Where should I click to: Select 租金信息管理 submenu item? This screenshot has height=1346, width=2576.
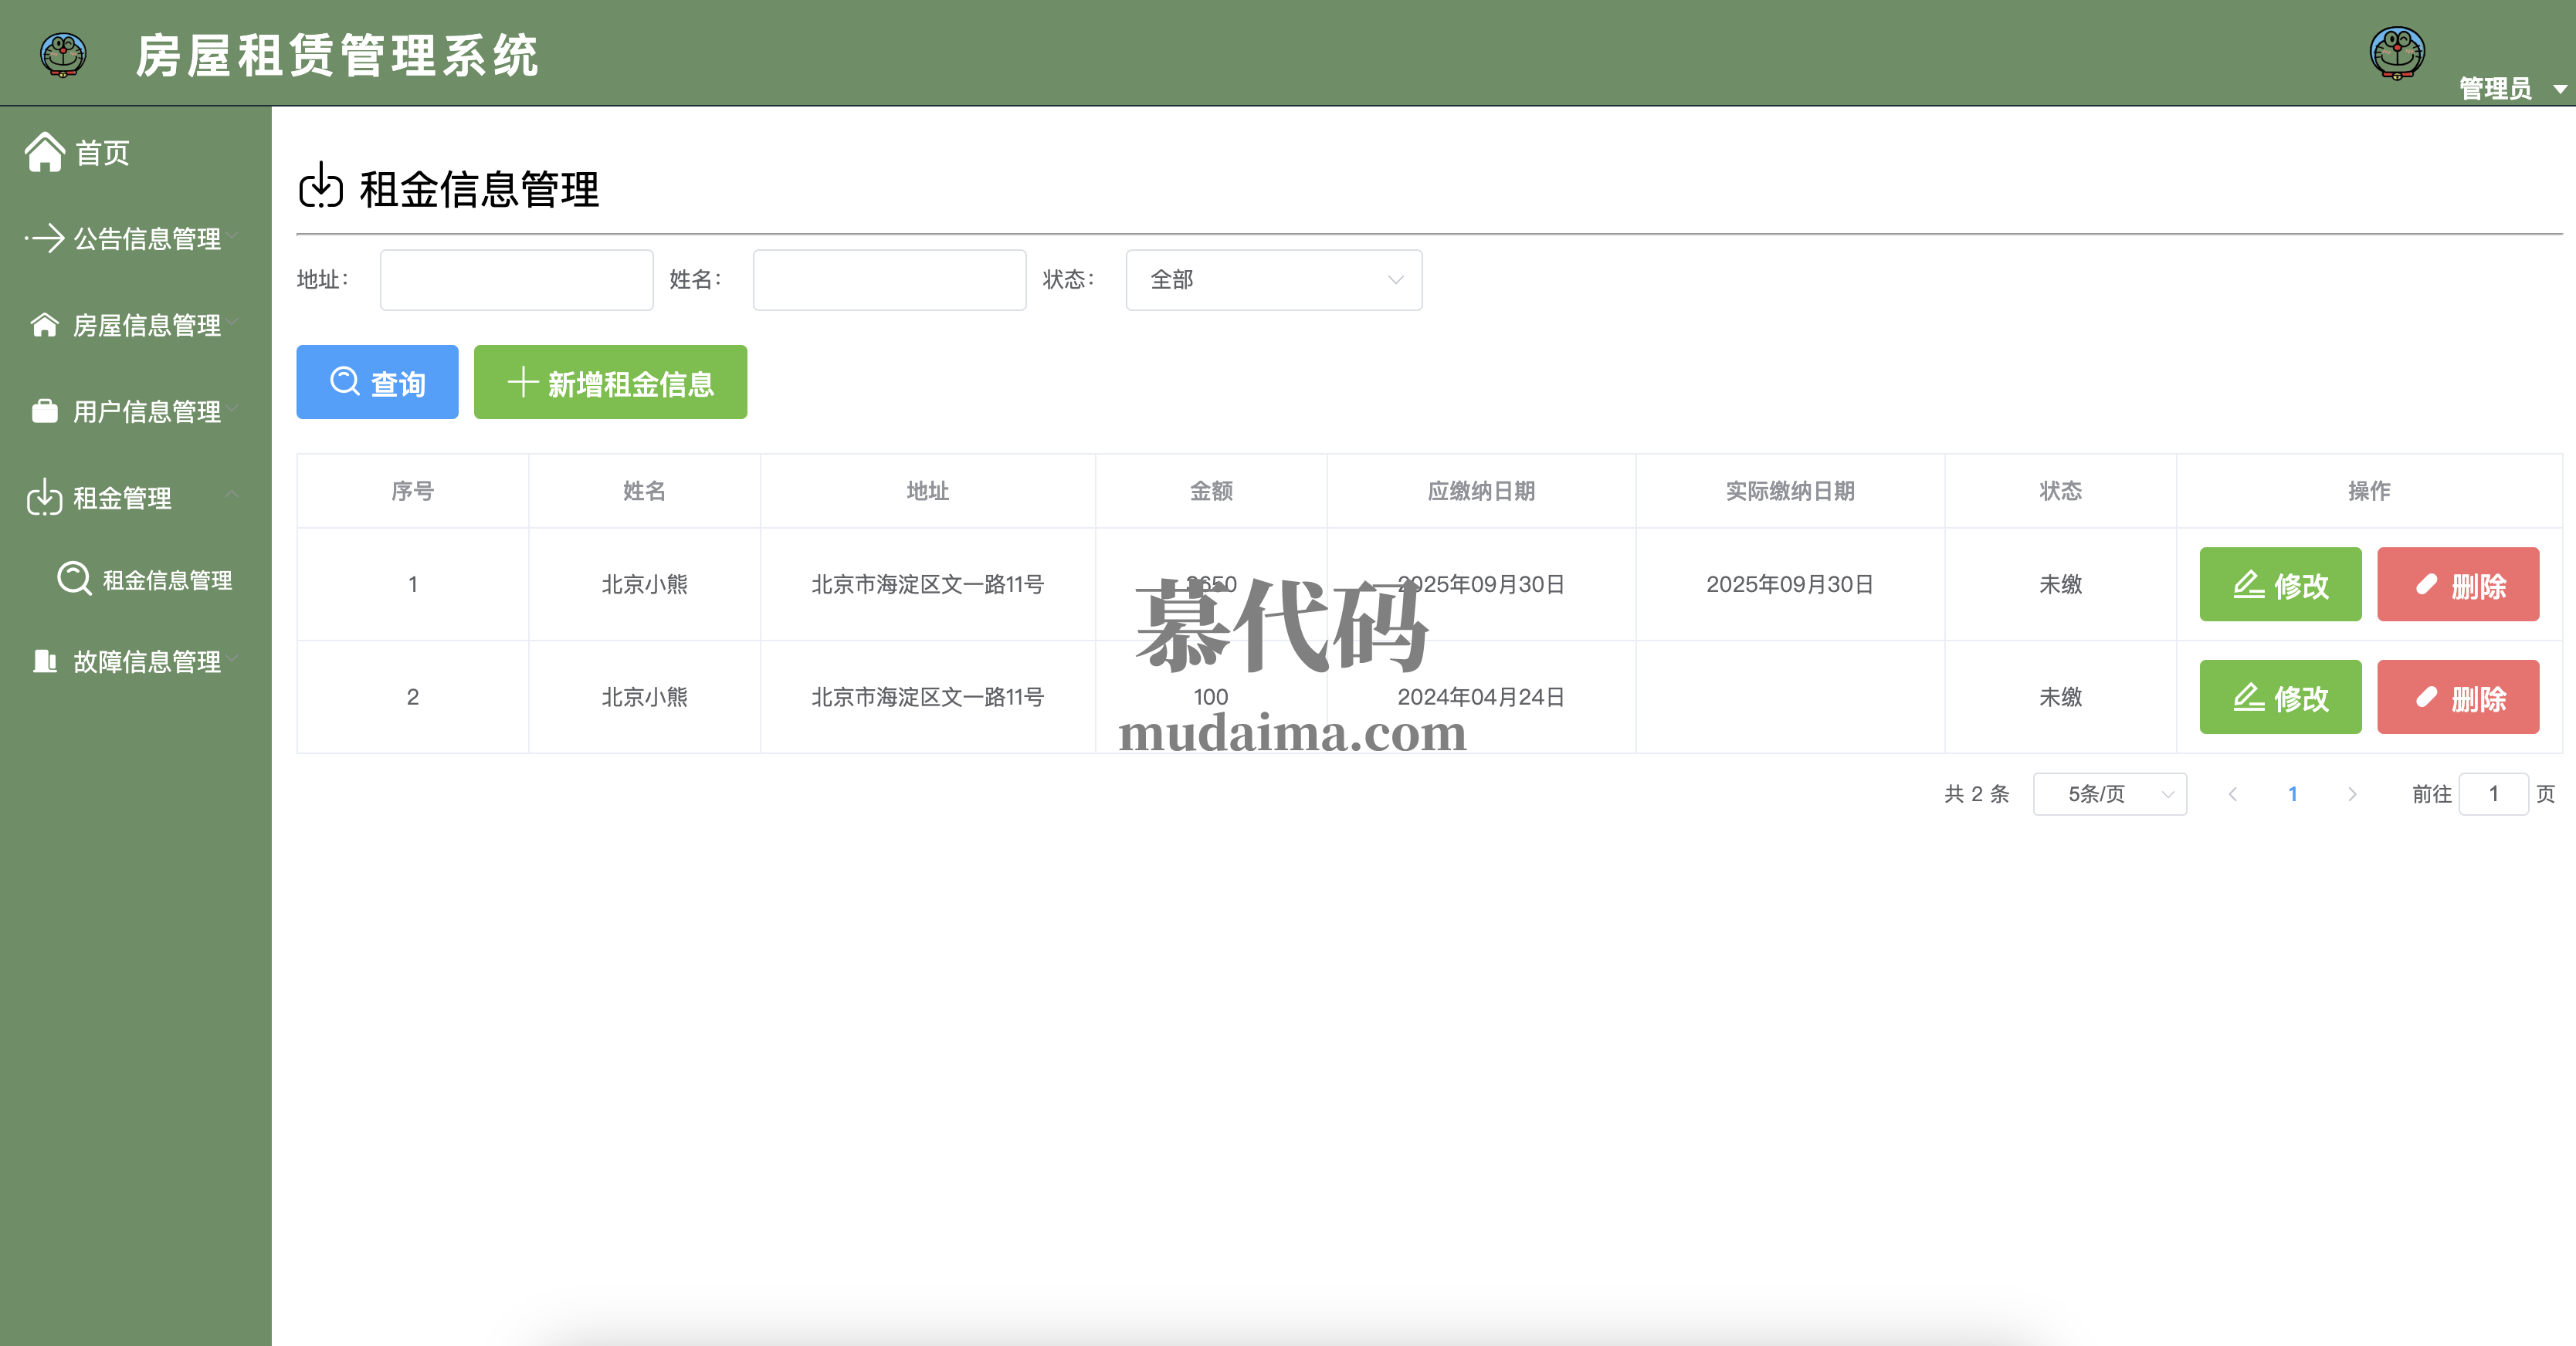167,580
